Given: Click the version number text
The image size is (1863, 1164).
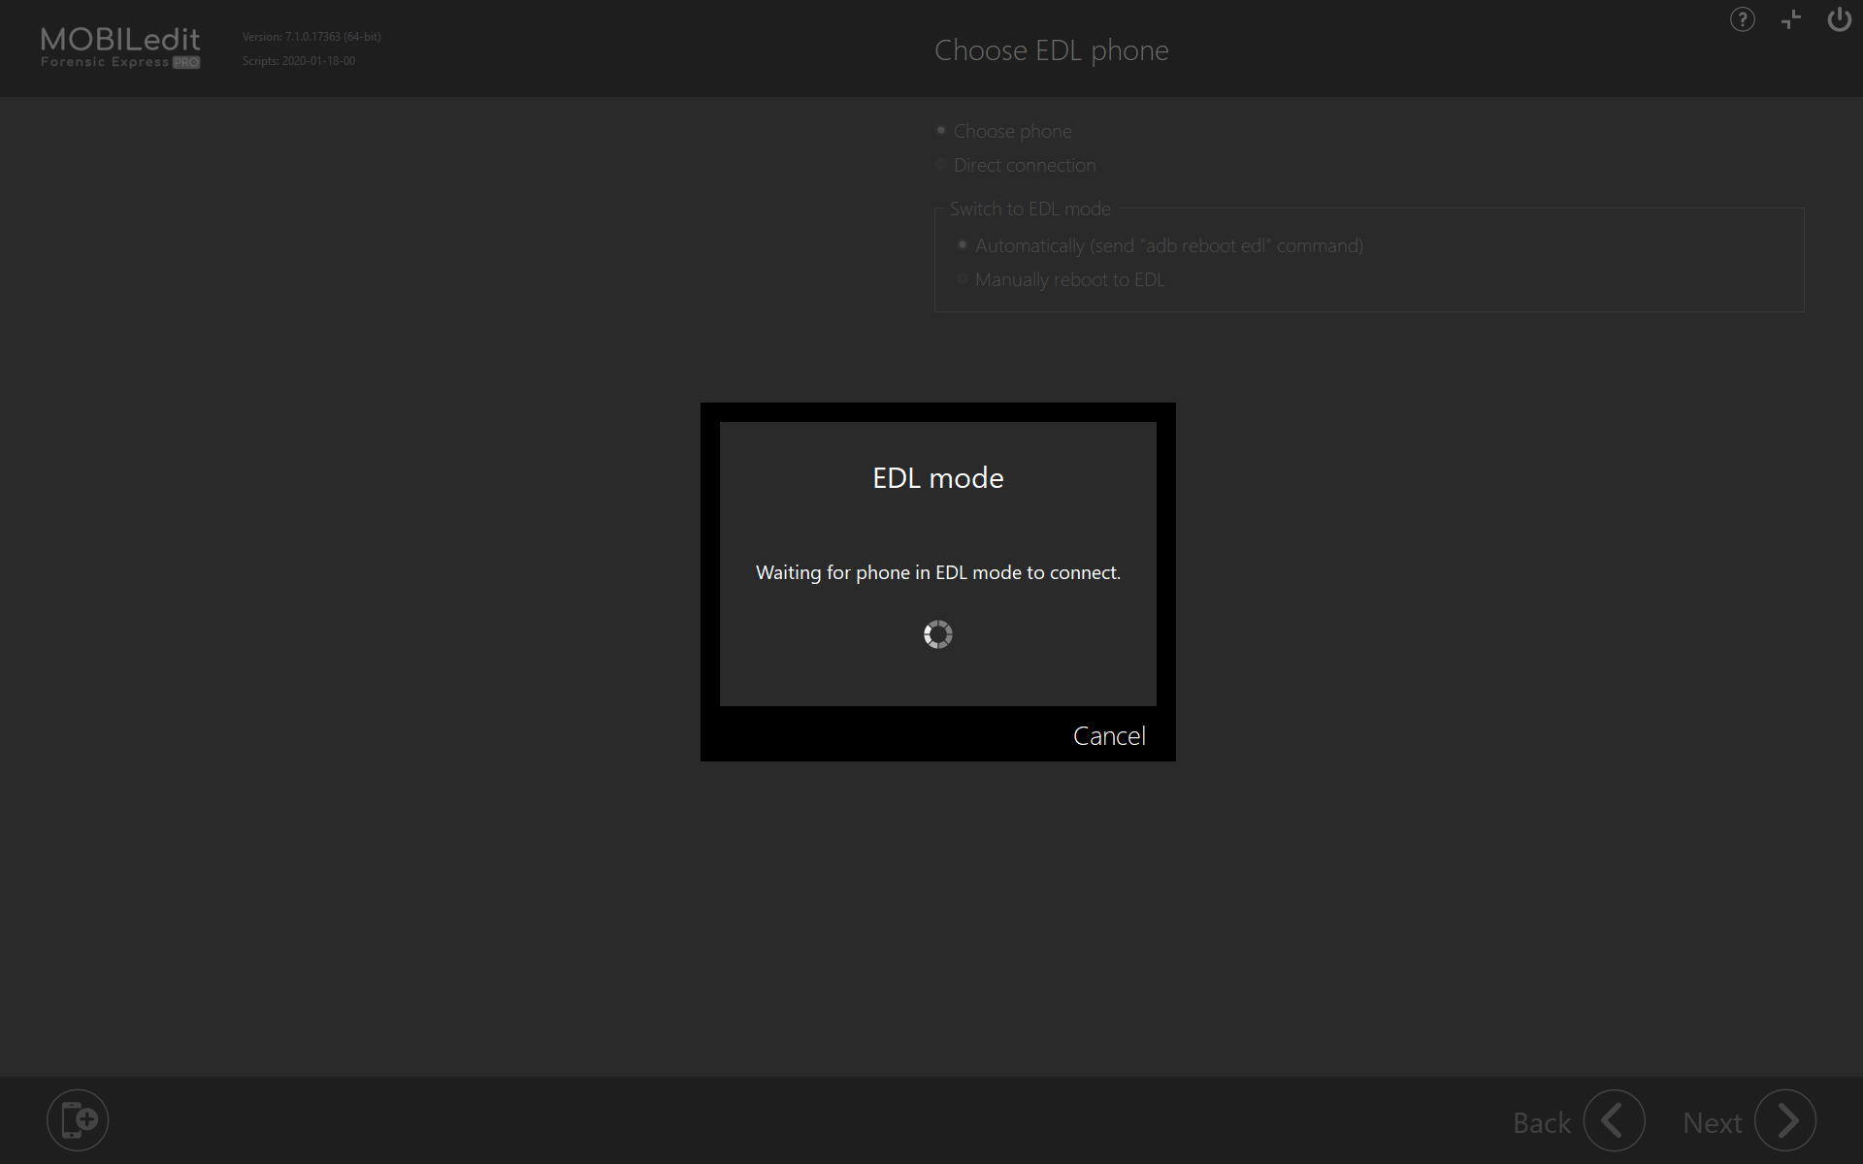Looking at the screenshot, I should click(x=310, y=37).
